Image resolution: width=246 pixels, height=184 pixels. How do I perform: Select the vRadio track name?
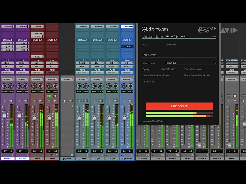pyautogui.click(x=202, y=159)
